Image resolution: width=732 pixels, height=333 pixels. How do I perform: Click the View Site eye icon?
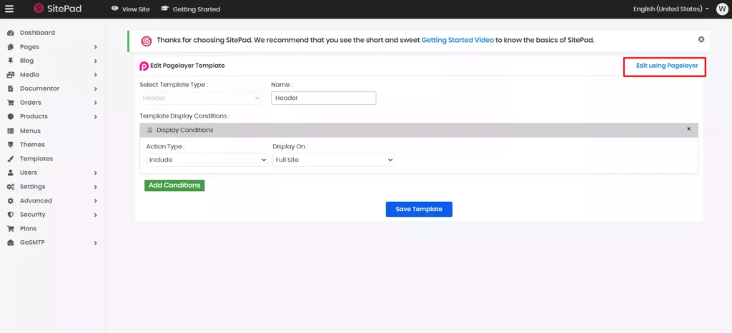(x=115, y=9)
